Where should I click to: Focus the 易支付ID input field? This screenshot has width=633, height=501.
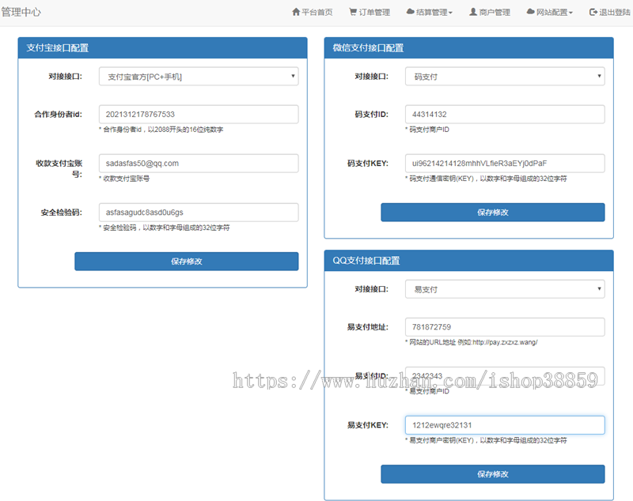505,376
